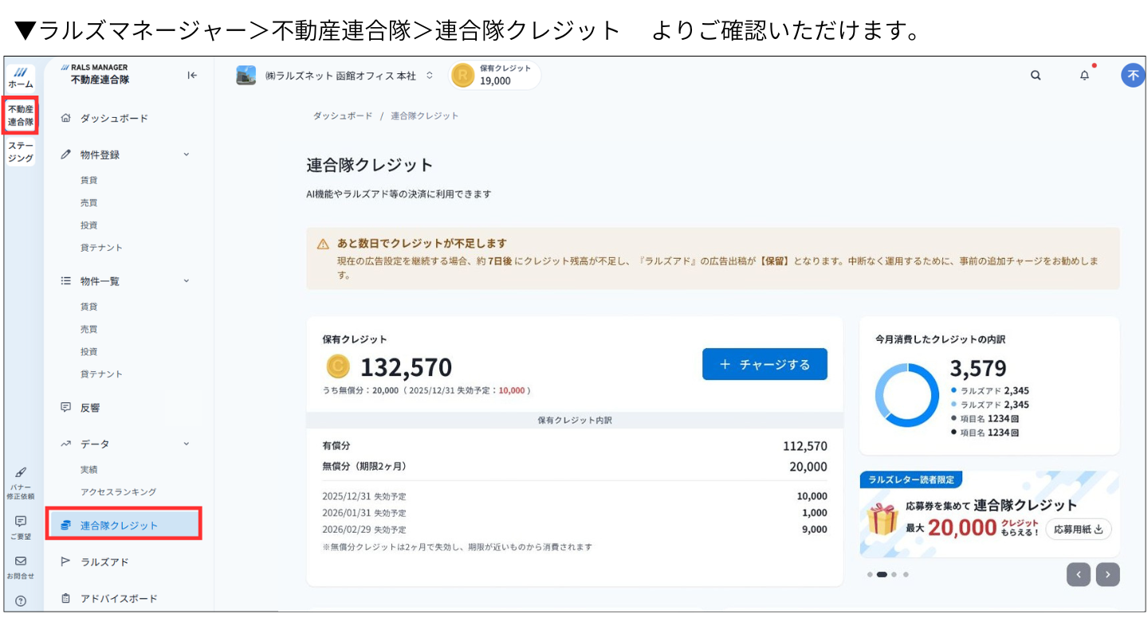This screenshot has height=637, width=1148.
Task: Click the 有償分 112,570 value
Action: pyautogui.click(x=805, y=447)
